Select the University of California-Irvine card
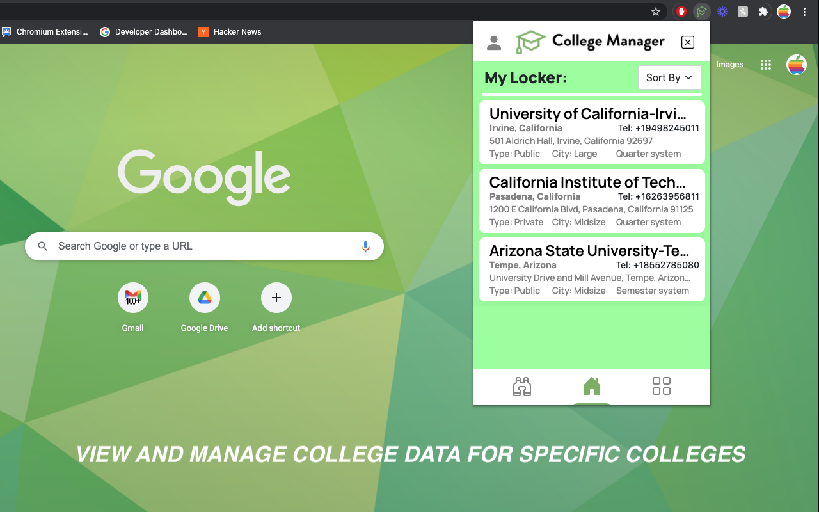 (x=591, y=132)
